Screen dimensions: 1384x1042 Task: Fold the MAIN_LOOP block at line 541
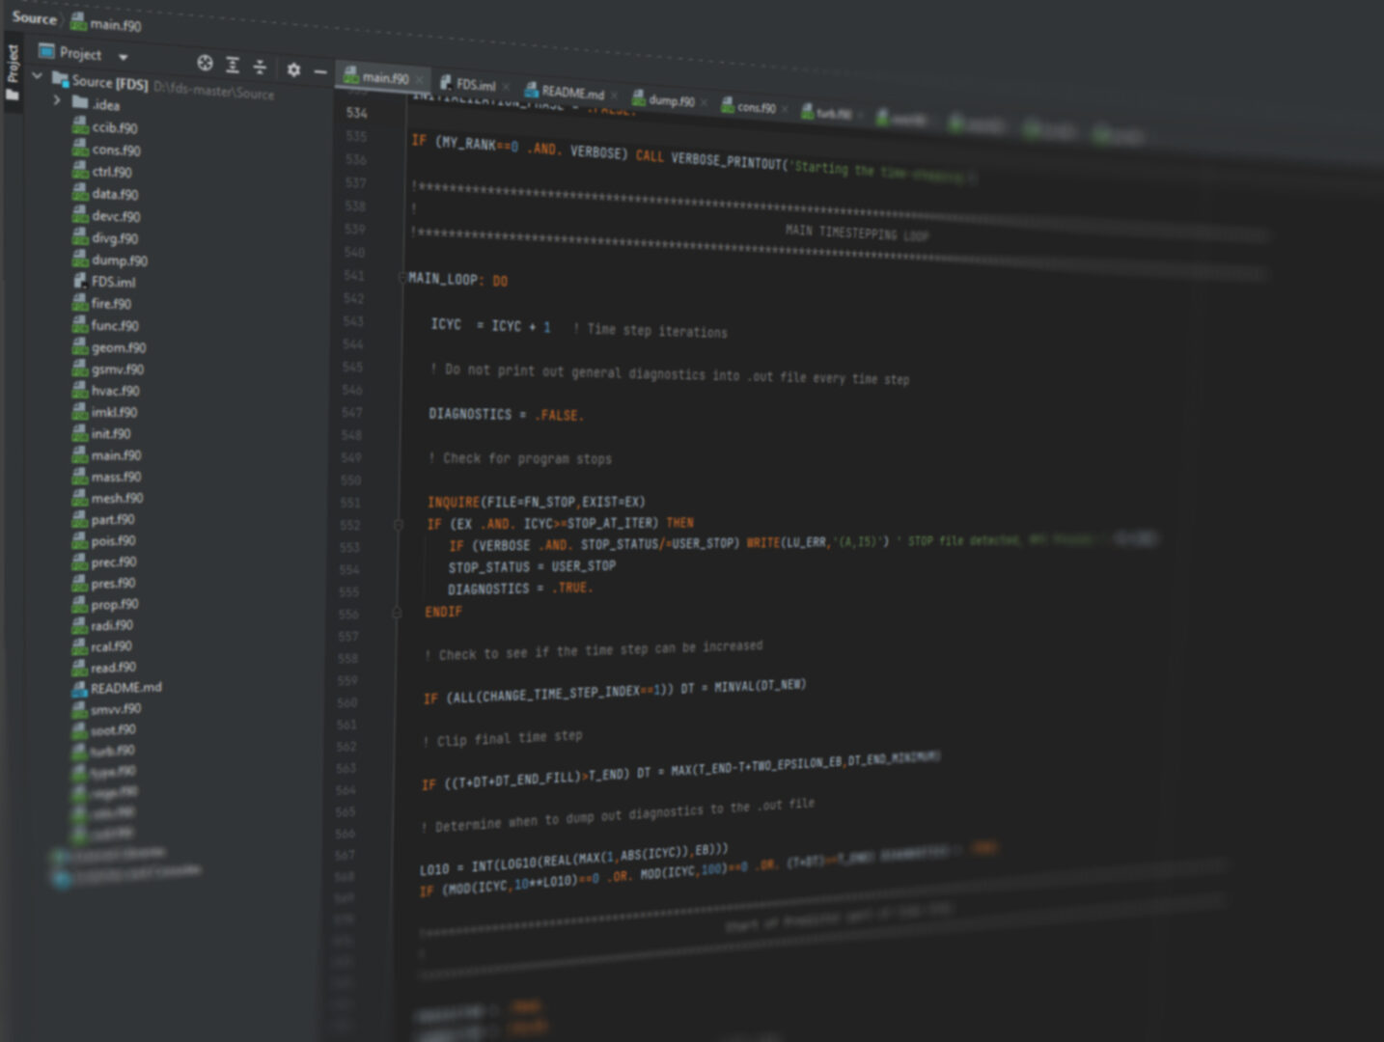[x=401, y=278]
